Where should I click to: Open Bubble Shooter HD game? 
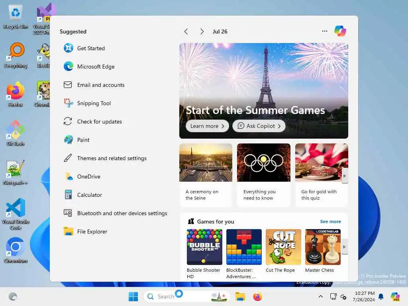pos(204,254)
